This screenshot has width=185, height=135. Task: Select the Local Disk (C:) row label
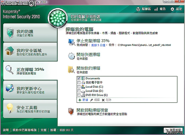pos(95,87)
